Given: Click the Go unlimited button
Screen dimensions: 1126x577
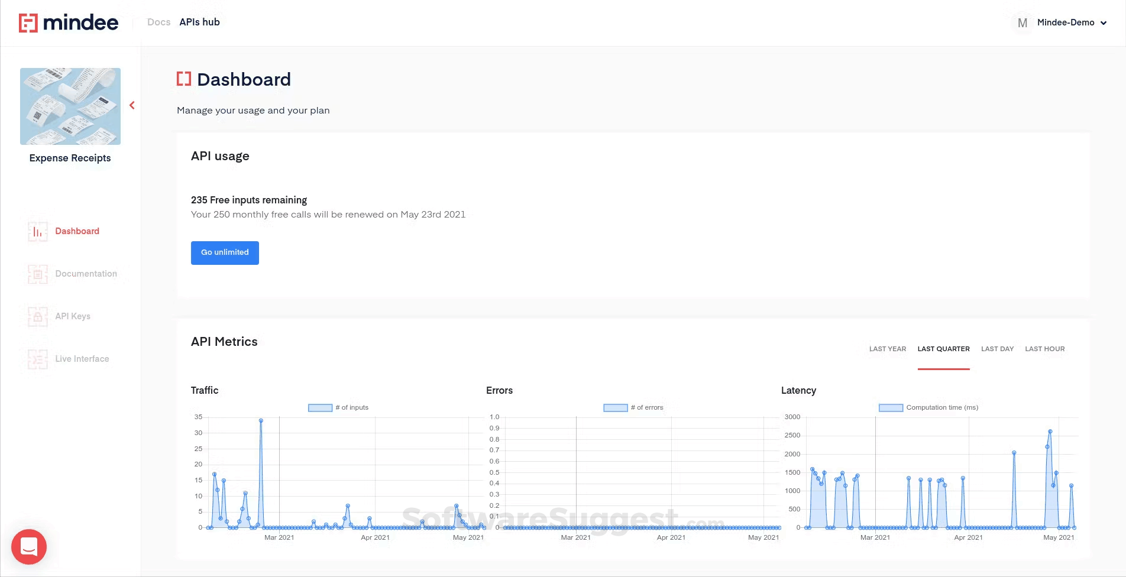Looking at the screenshot, I should tap(225, 252).
